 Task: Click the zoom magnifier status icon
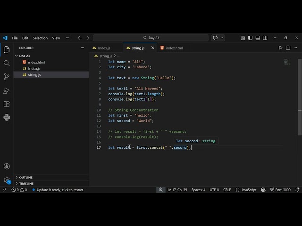pos(161,190)
